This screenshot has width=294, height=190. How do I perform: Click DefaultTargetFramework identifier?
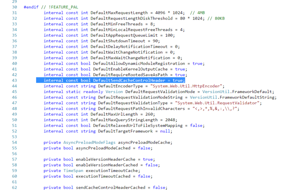125,131
